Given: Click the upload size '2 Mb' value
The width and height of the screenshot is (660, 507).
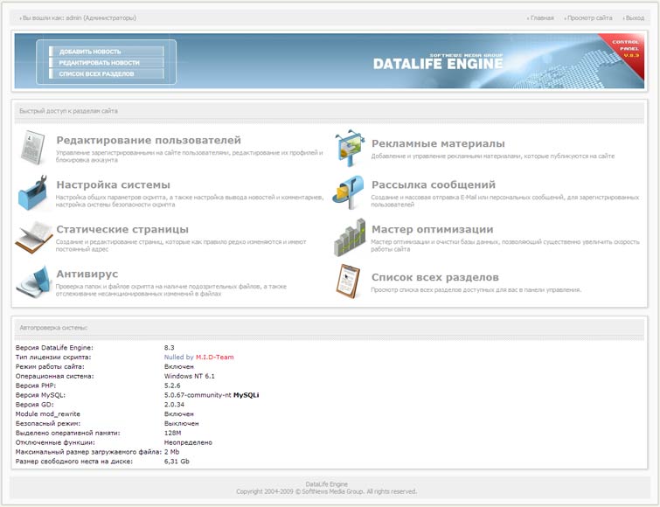Looking at the screenshot, I should [x=171, y=452].
